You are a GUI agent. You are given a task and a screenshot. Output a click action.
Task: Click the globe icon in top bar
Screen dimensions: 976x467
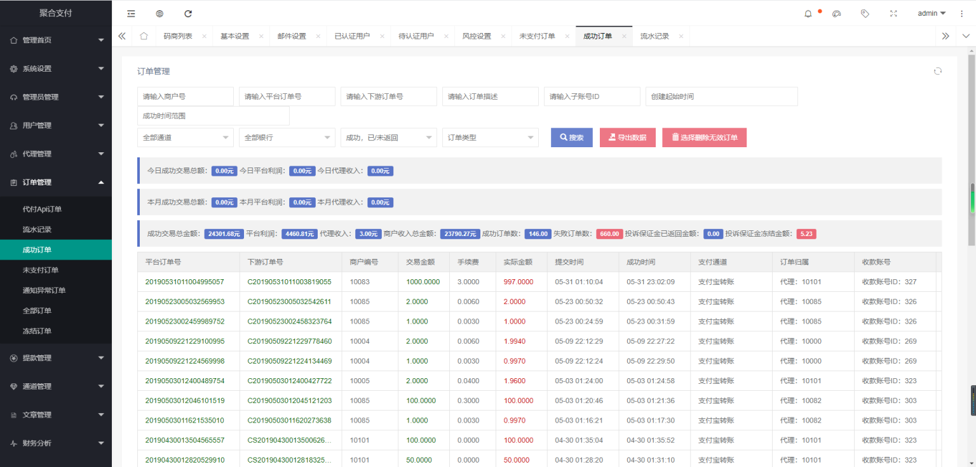pos(159,13)
